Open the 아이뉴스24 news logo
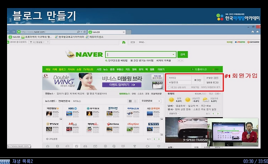Screen dimensions: 268x164 pyautogui.click(x=133, y=109)
